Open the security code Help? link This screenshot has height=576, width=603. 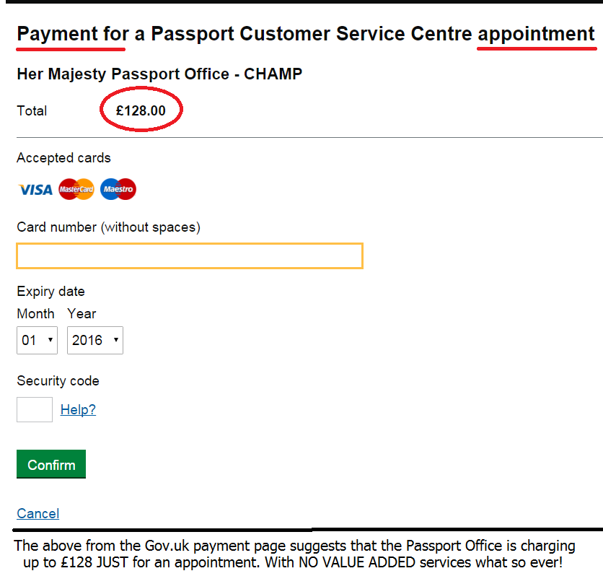(78, 410)
